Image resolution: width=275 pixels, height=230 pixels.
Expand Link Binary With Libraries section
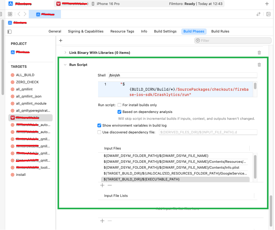click(65, 53)
